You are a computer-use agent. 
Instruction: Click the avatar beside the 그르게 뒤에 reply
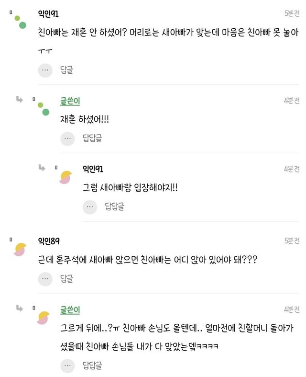click(43, 317)
